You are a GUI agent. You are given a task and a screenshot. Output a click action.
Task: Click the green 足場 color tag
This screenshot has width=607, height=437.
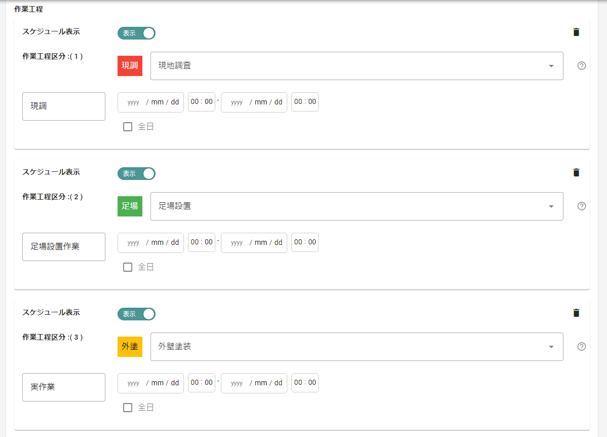point(130,206)
